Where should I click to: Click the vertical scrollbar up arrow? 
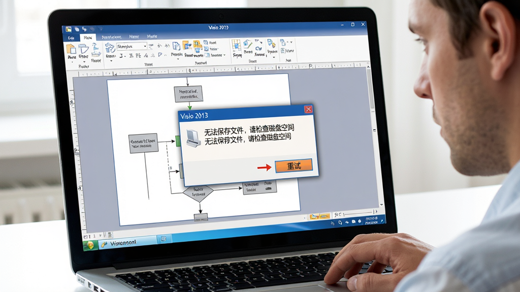pos(368,67)
